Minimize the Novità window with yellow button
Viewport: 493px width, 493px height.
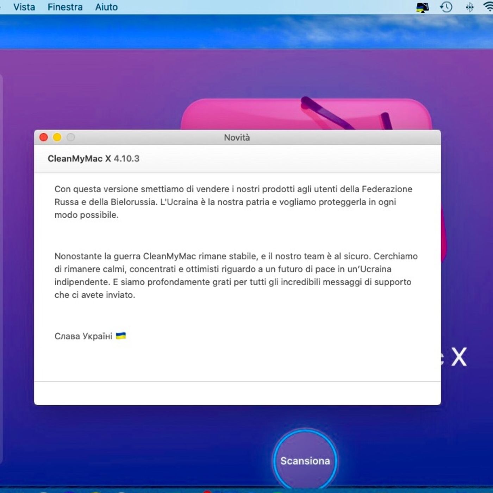pyautogui.click(x=57, y=137)
